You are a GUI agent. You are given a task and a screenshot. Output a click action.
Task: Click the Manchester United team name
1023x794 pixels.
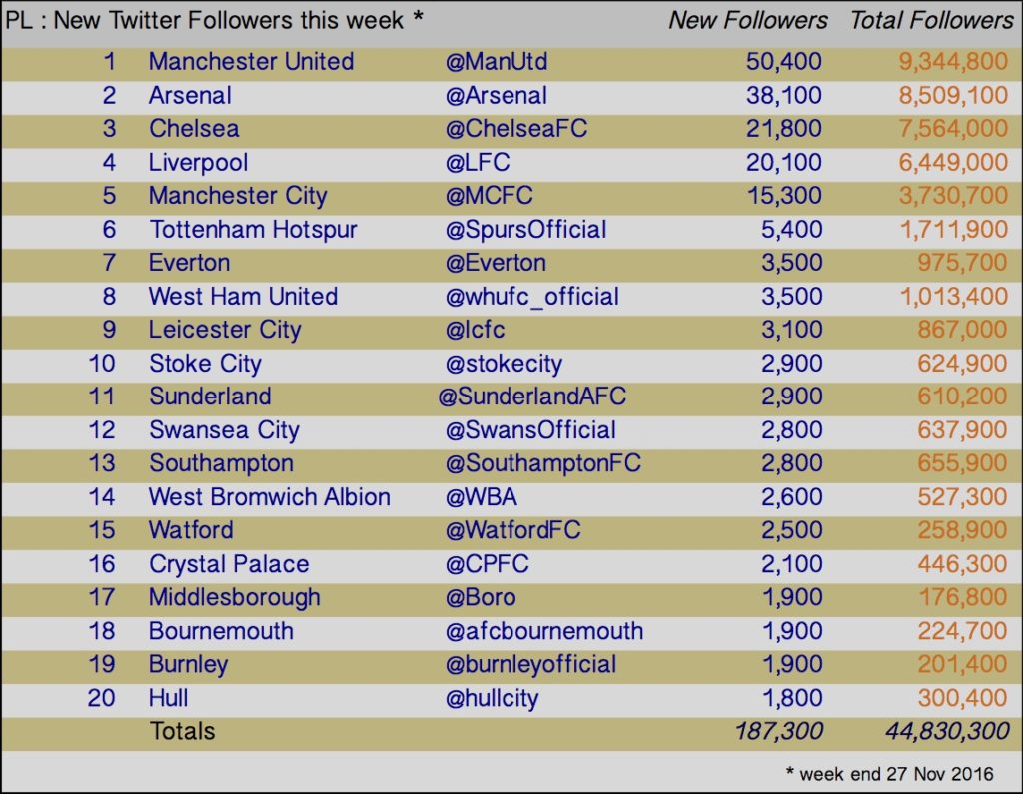251,61
